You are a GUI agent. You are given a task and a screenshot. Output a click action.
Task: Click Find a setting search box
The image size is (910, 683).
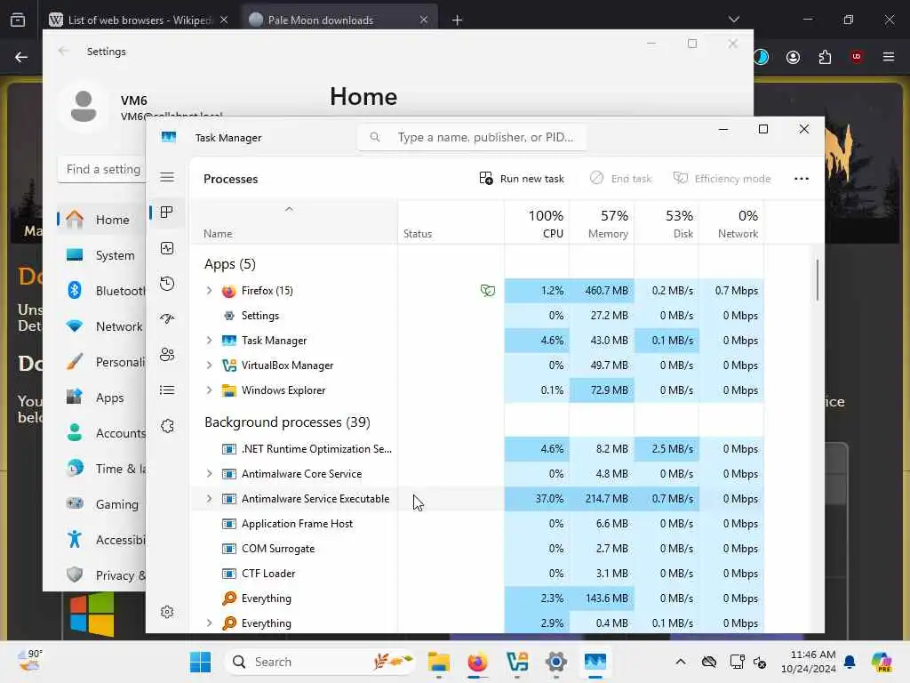tap(101, 169)
